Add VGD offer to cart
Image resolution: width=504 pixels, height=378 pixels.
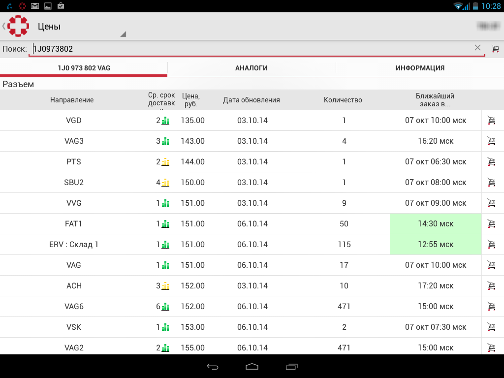pos(491,121)
